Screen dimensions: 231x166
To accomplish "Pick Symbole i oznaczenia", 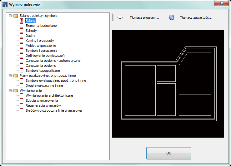I will coord(41,51).
